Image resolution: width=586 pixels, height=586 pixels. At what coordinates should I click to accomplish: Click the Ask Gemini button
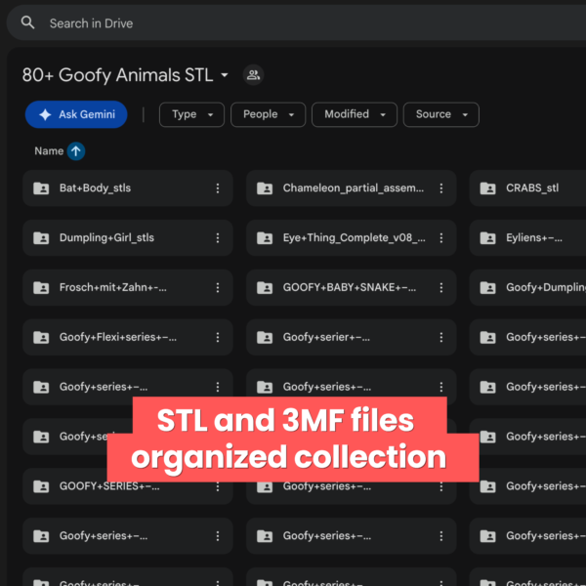[x=76, y=114]
